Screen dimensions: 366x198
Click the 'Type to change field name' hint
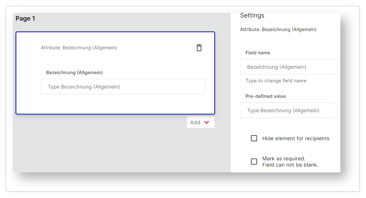coord(276,81)
